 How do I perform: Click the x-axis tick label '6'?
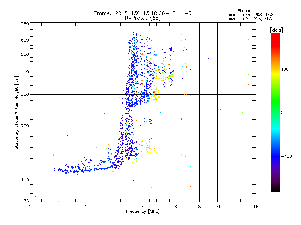pos(176,207)
